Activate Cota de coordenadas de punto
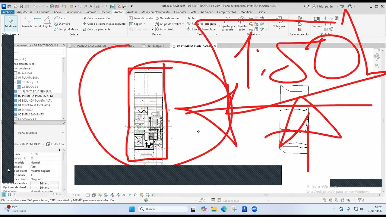Image resolution: width=386 pixels, height=217 pixels. pyautogui.click(x=104, y=24)
